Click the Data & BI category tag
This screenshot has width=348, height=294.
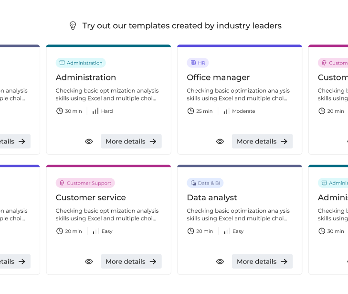click(x=205, y=183)
